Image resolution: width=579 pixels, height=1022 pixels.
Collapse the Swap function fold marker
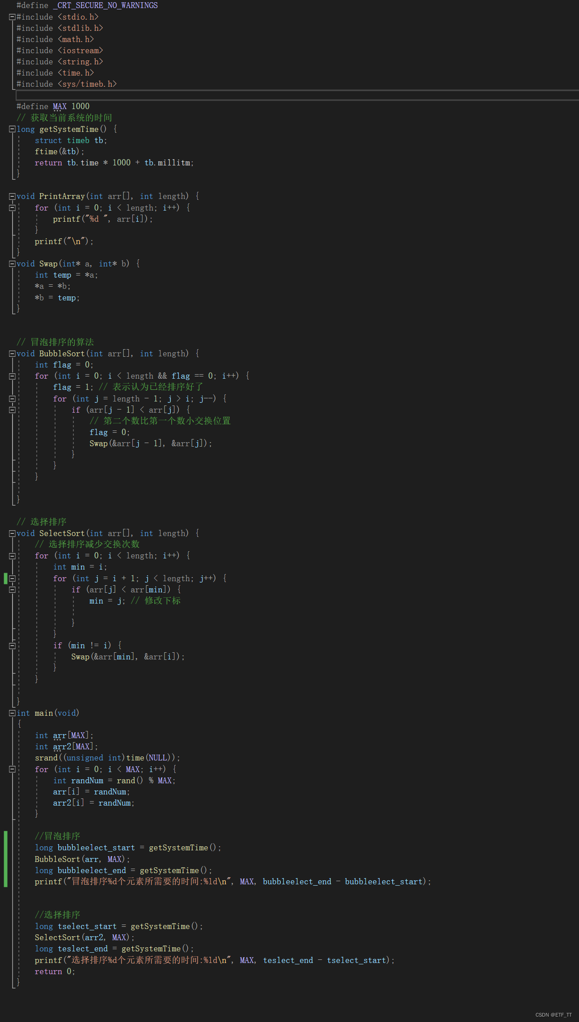click(13, 264)
